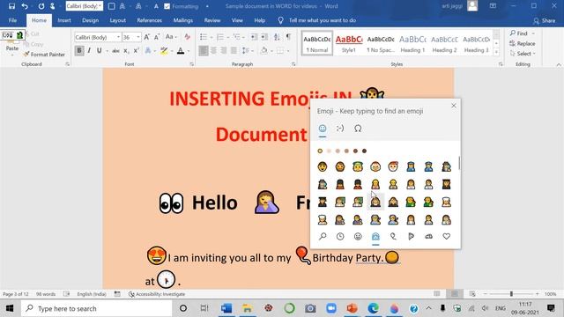Apply the red font color
Screen dimensions: 564x317
pos(181,51)
